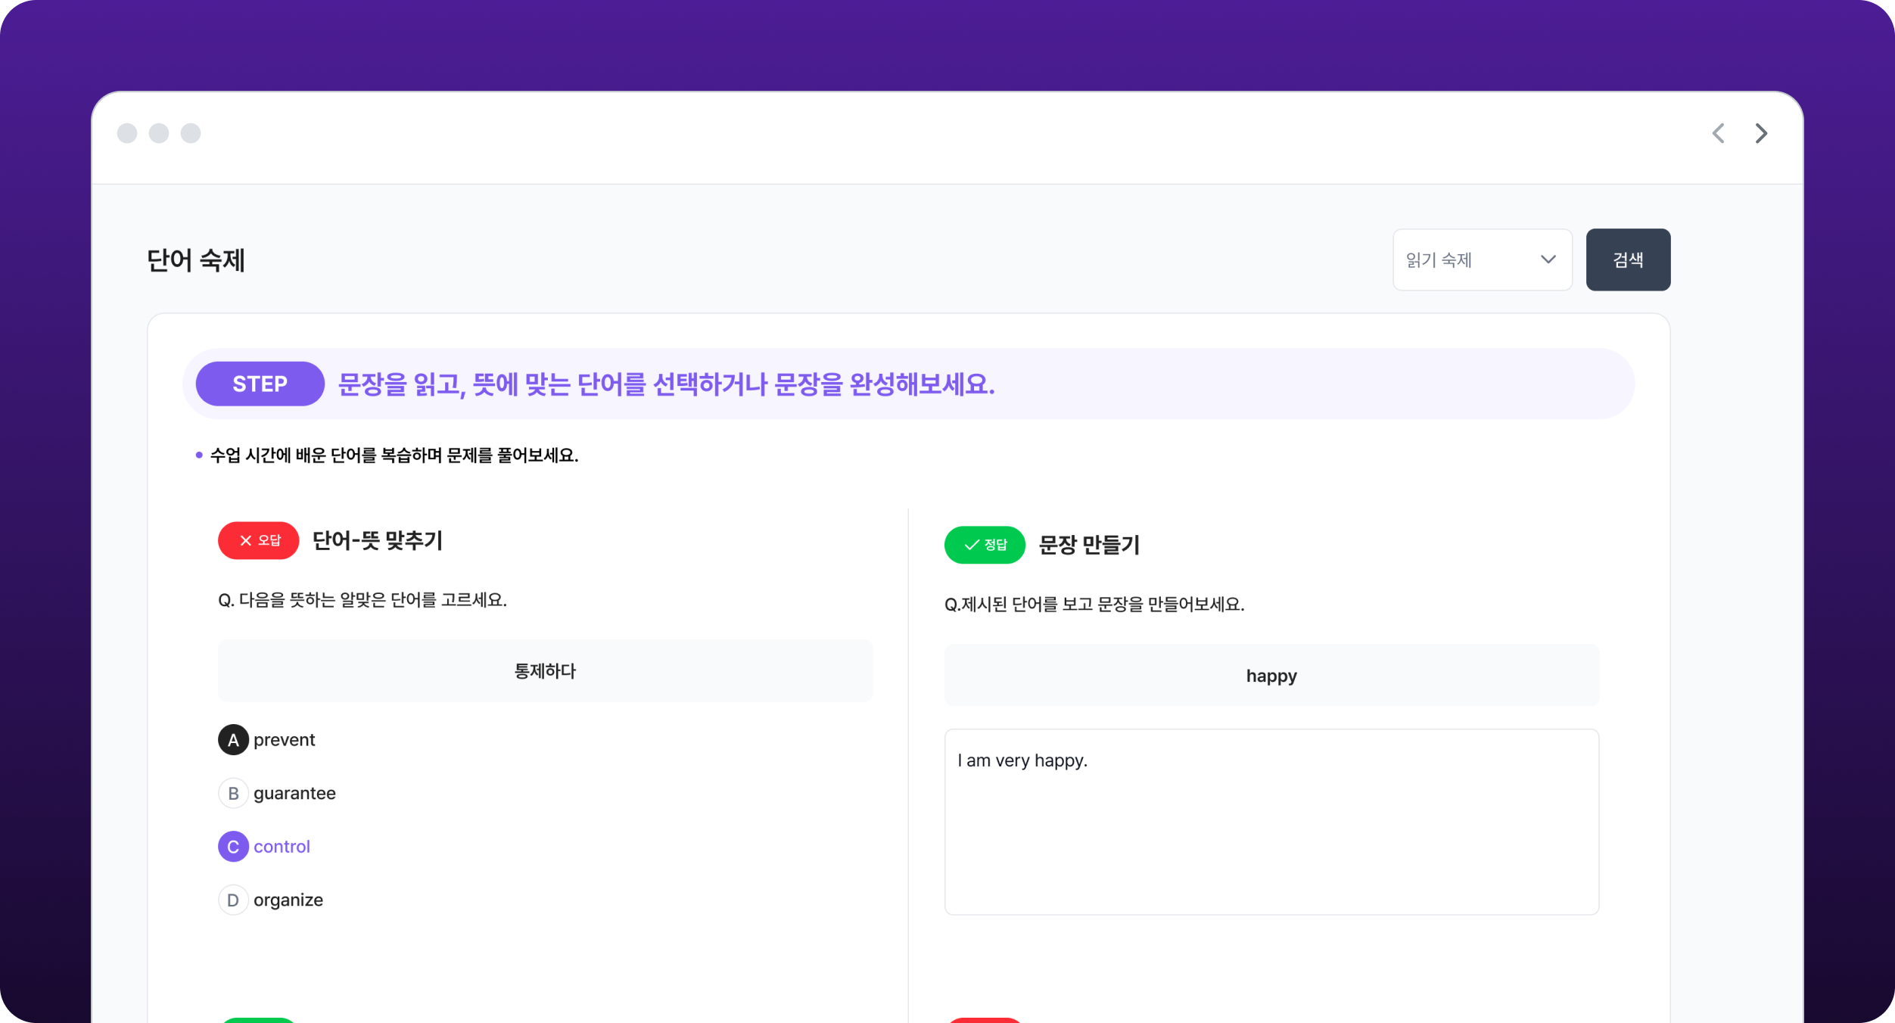
Task: Click the 통제하다 word prompt box
Action: click(x=545, y=671)
